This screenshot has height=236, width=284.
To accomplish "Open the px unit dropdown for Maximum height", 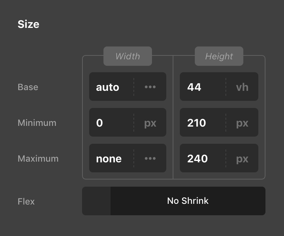I will [x=242, y=158].
